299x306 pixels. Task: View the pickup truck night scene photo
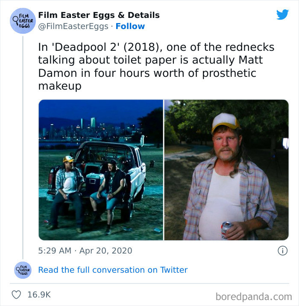[x=101, y=170]
